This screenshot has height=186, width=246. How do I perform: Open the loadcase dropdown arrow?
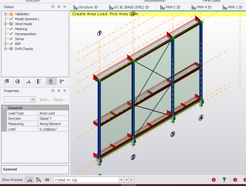tap(121, 180)
